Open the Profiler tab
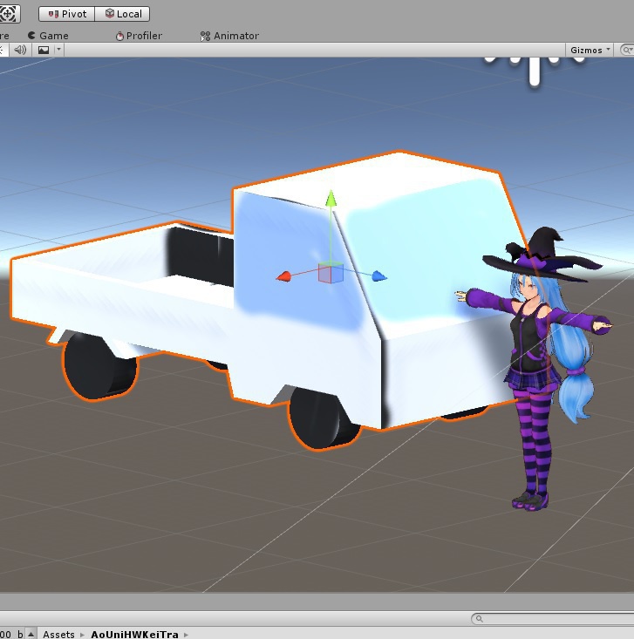Image resolution: width=634 pixels, height=639 pixels. [x=139, y=36]
